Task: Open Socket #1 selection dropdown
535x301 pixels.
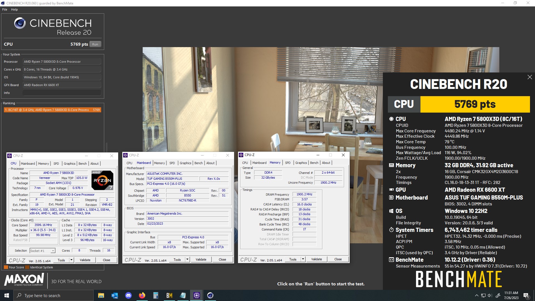Action: coord(42,251)
